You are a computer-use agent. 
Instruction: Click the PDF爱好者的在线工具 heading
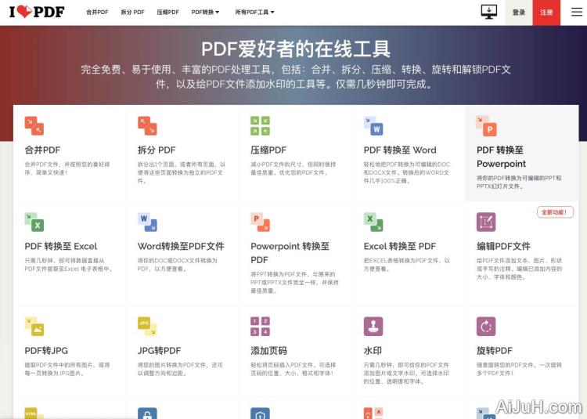[x=296, y=49]
